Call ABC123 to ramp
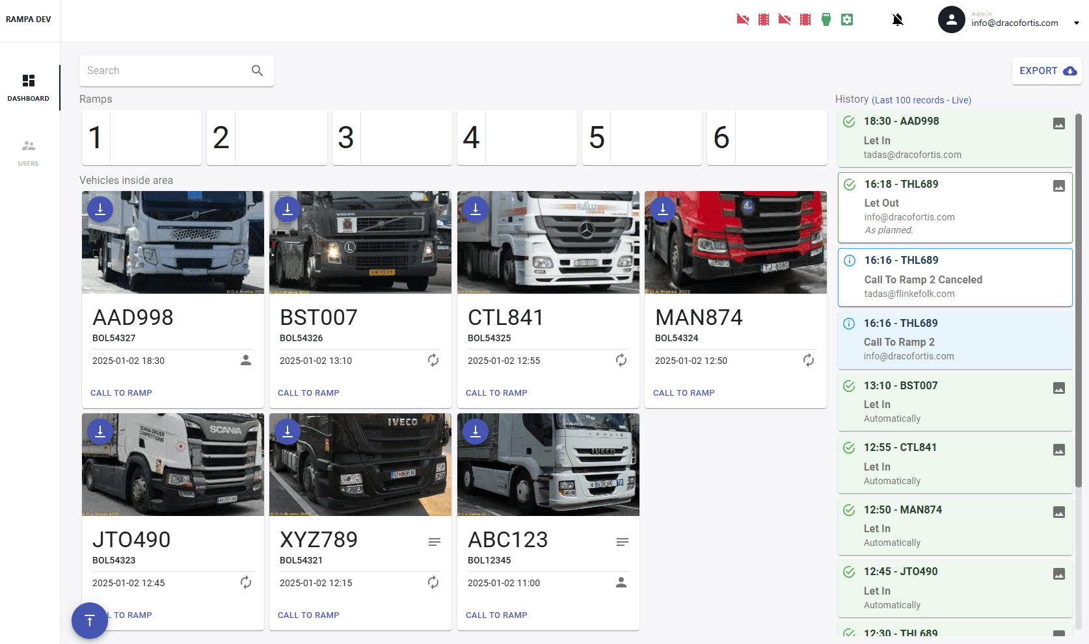The image size is (1089, 644). pyautogui.click(x=496, y=615)
